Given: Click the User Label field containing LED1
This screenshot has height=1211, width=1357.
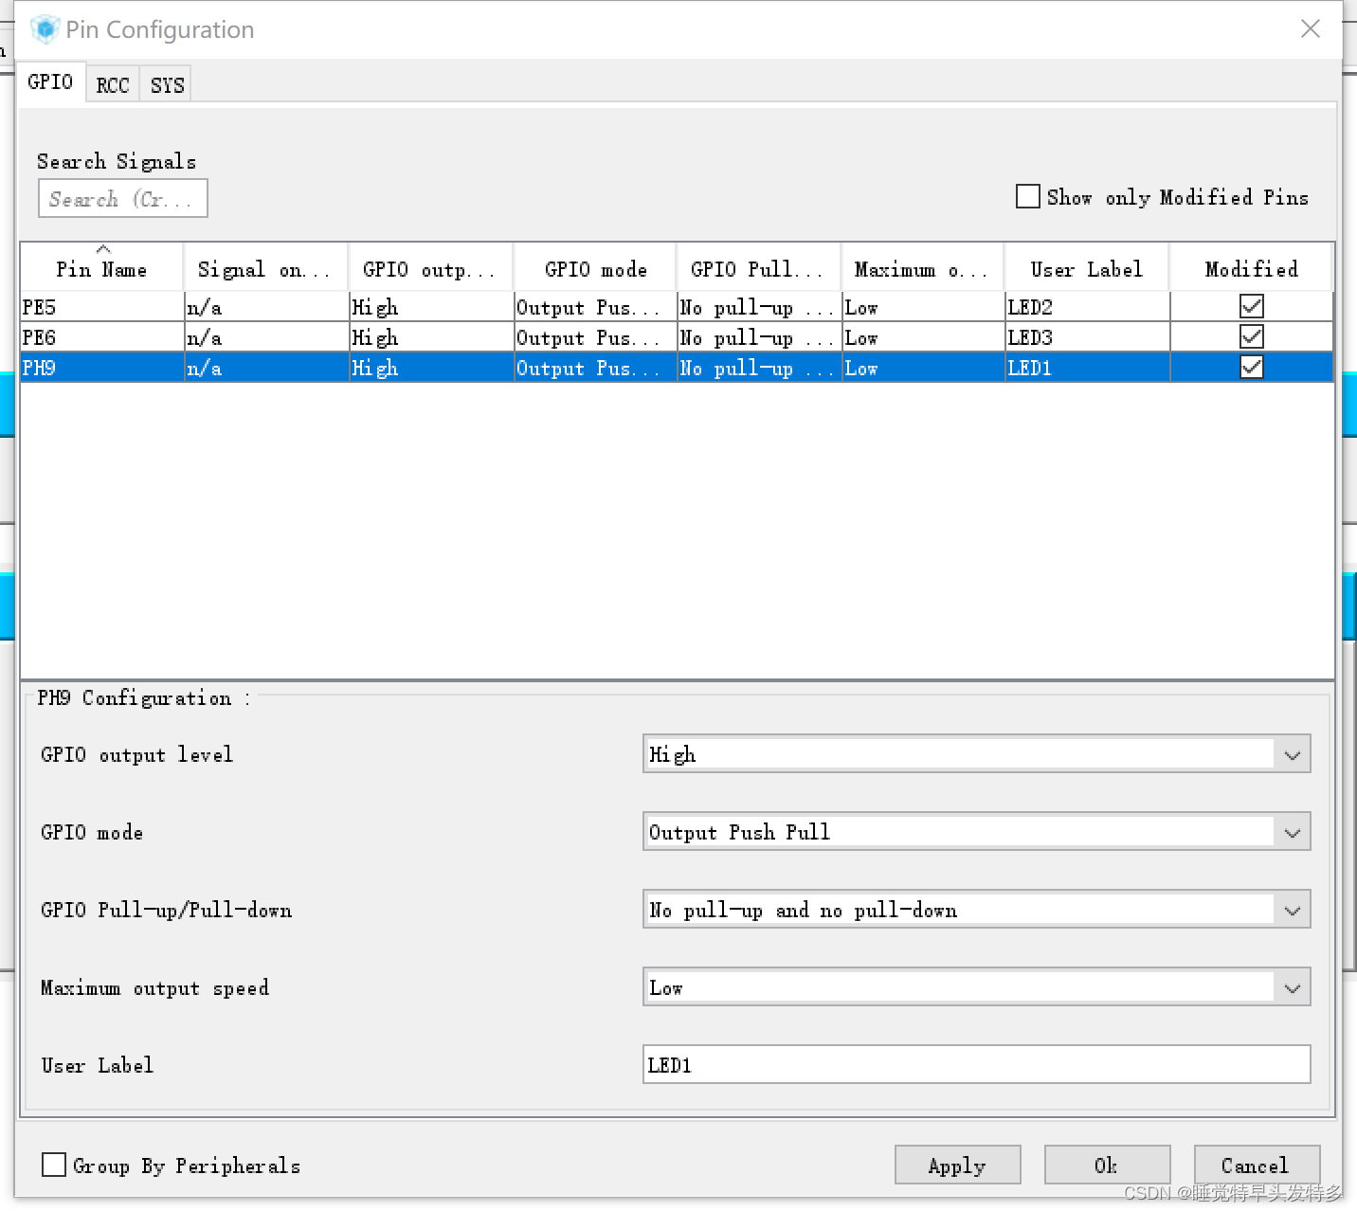Looking at the screenshot, I should (976, 1064).
